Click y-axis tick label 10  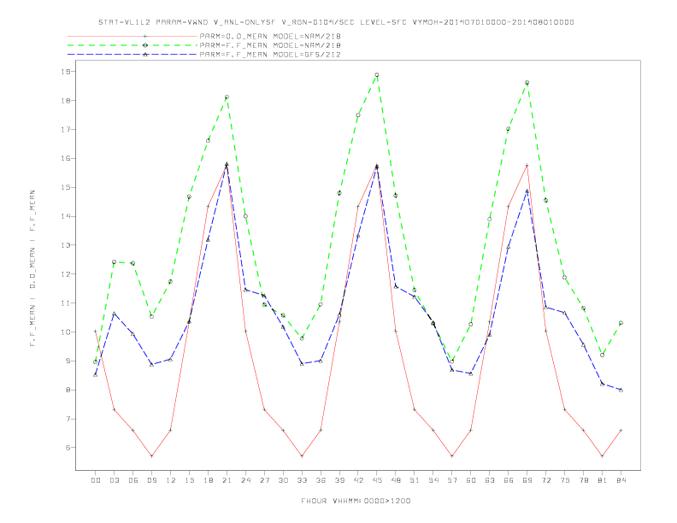[65, 332]
